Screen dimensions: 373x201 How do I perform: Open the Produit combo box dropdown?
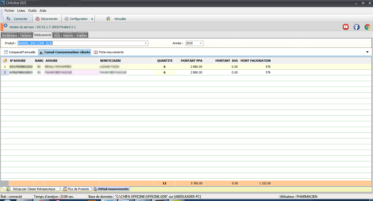(146, 43)
